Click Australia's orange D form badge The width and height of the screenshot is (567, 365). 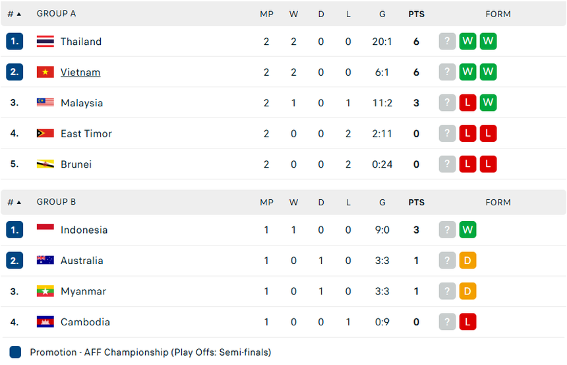tap(467, 261)
